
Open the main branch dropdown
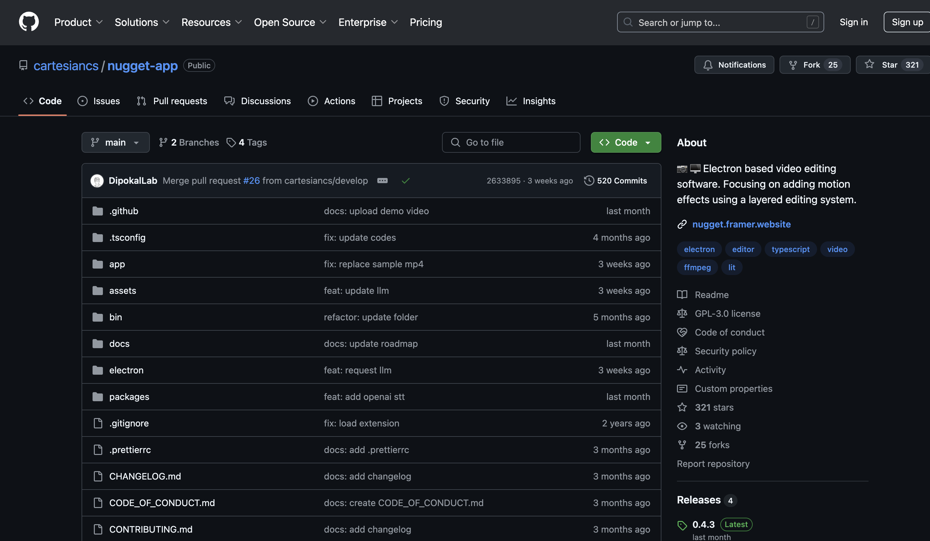click(x=116, y=142)
